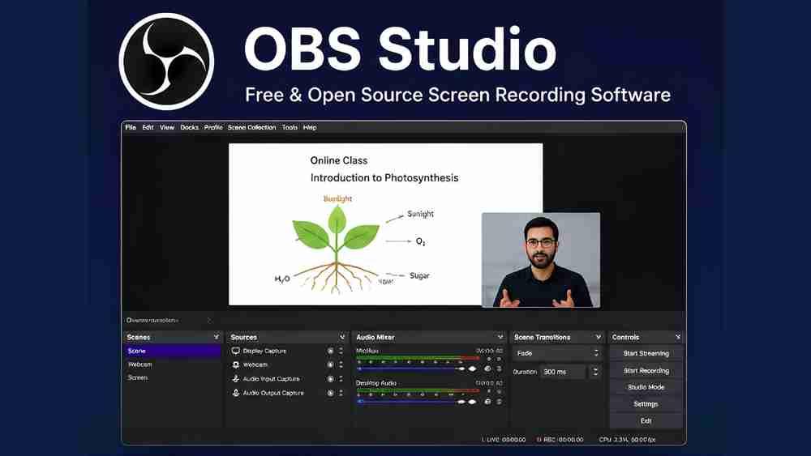Viewport: 811px width, 456px height.
Task: Hide the Display Capture source
Action: (x=331, y=351)
